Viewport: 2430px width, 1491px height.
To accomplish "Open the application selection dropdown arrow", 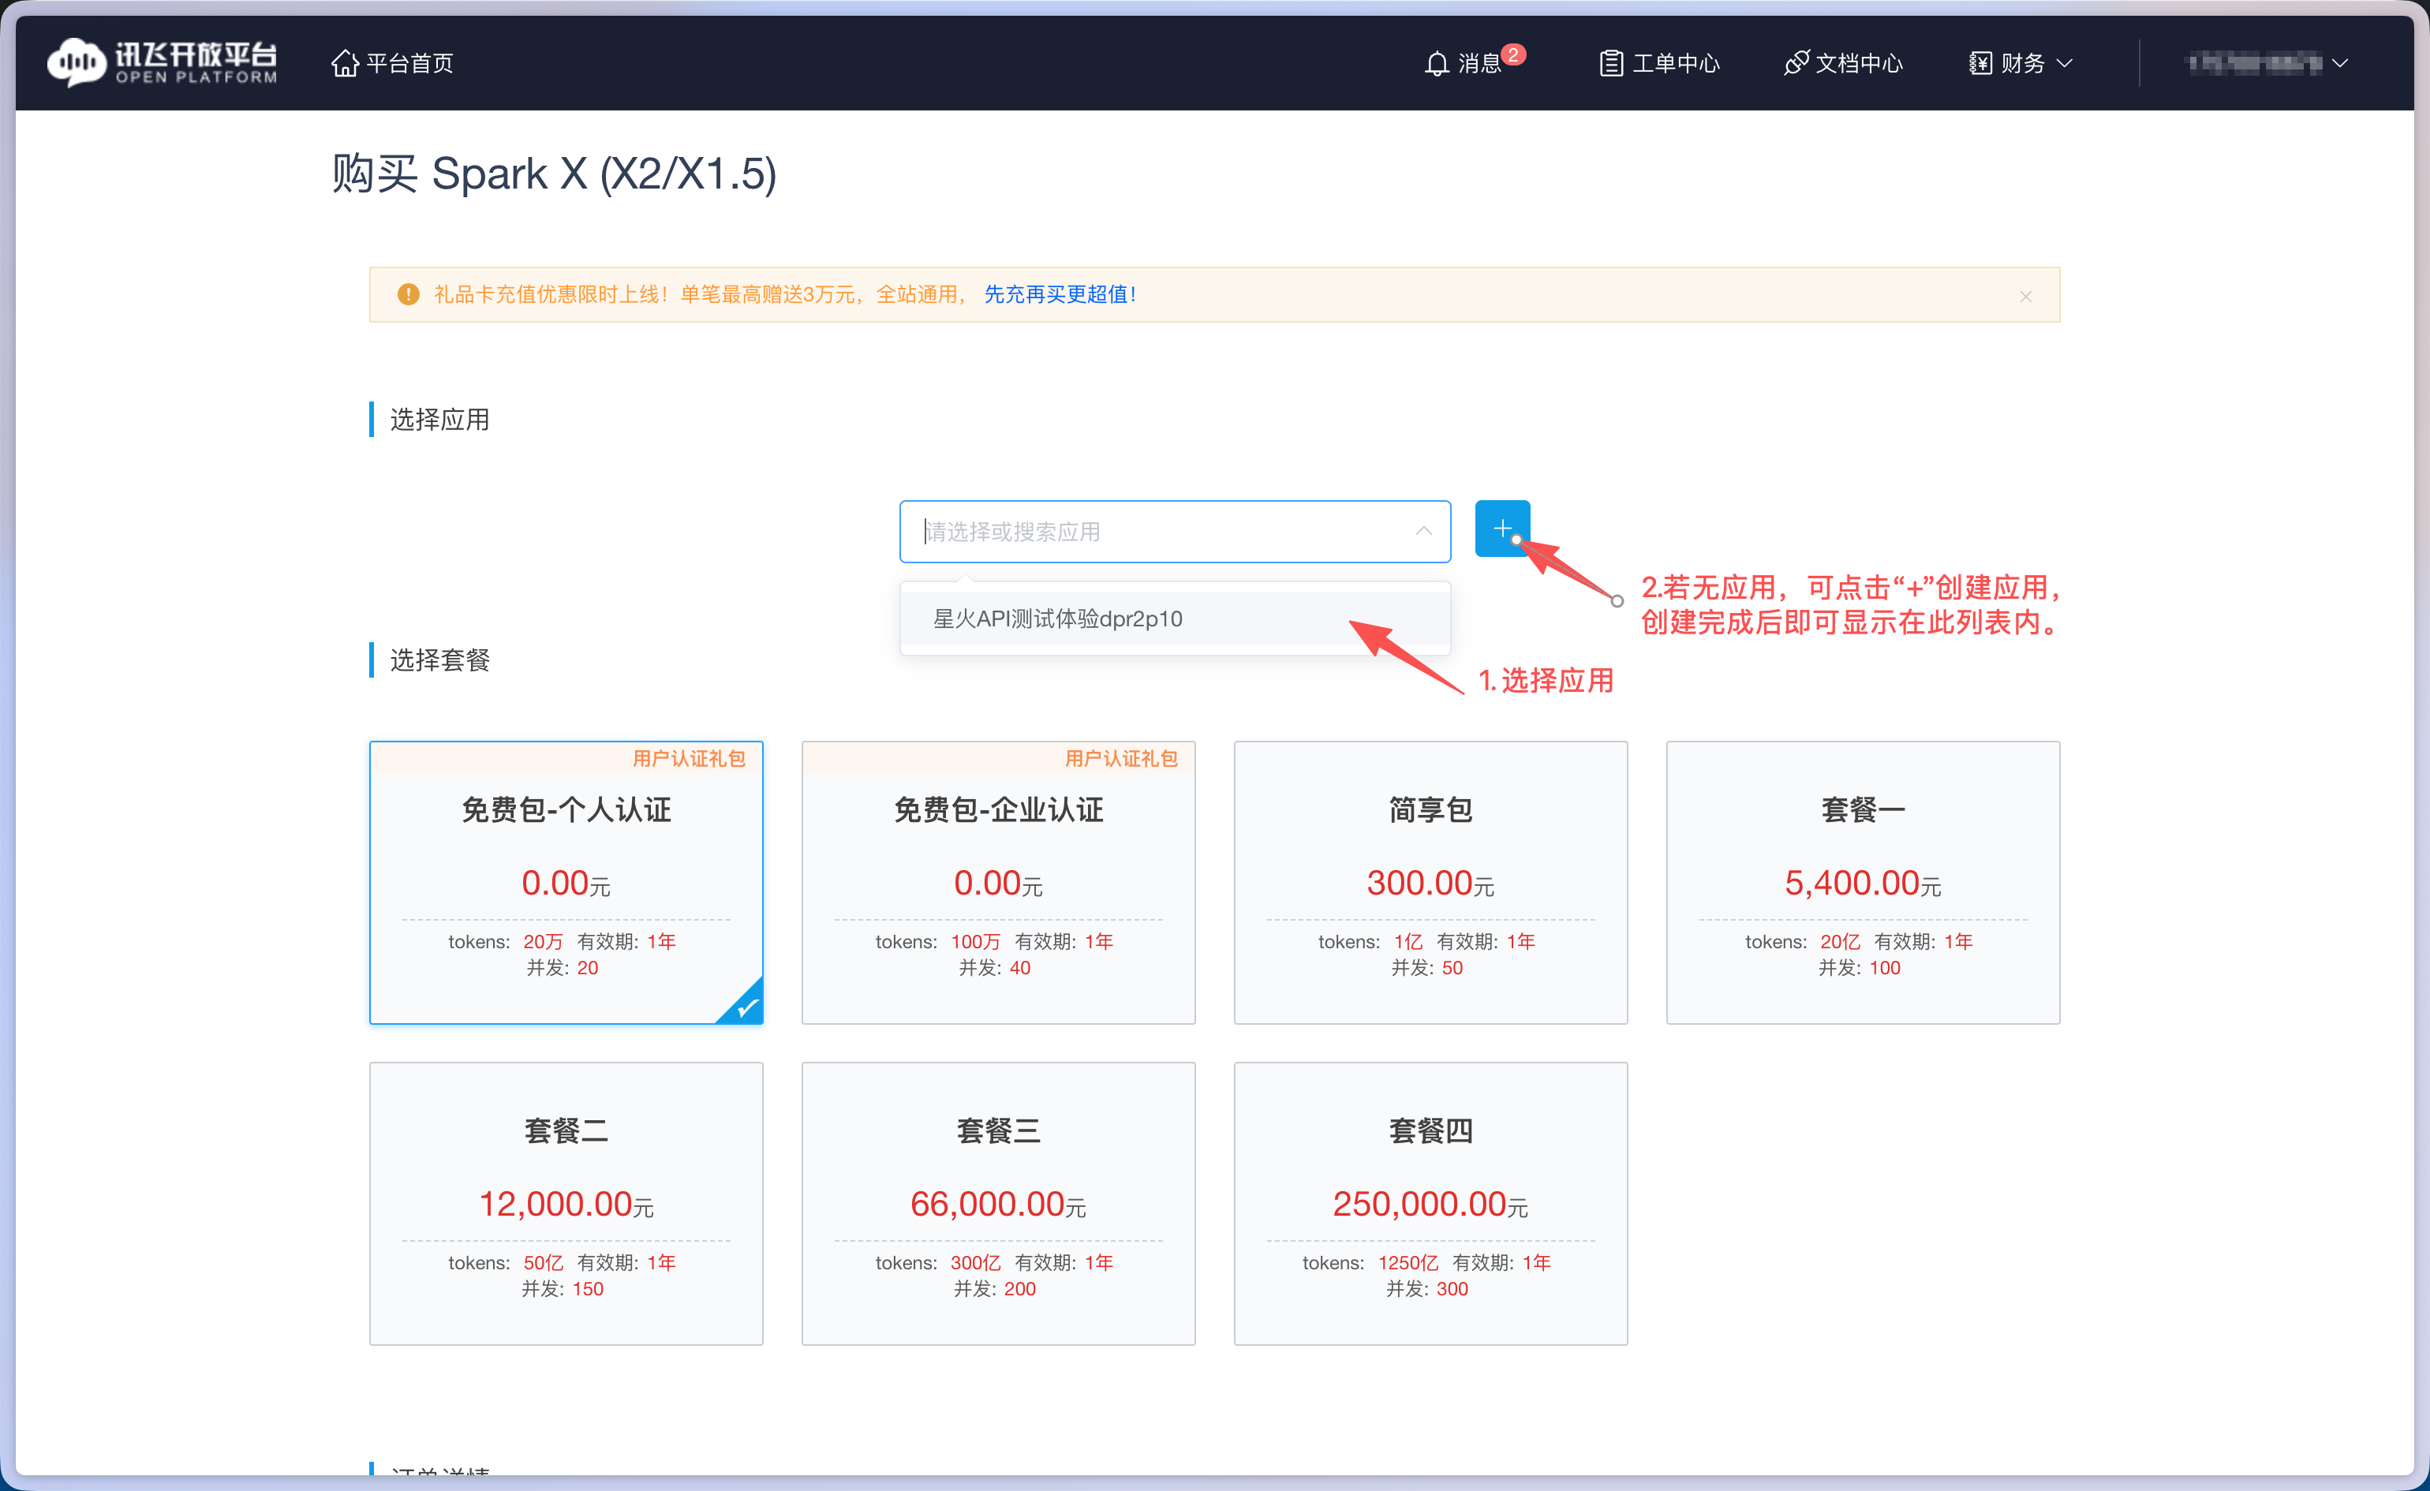I will click(x=1423, y=530).
